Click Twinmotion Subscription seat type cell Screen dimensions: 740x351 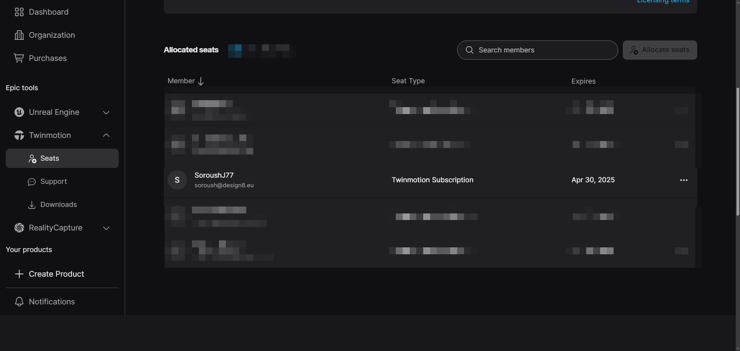click(432, 180)
